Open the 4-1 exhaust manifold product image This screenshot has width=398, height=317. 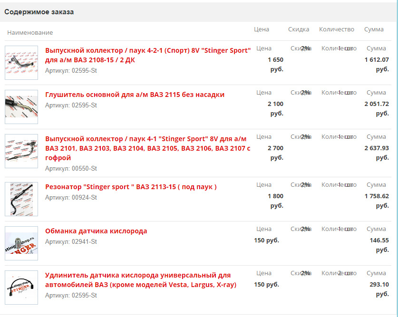point(21,151)
